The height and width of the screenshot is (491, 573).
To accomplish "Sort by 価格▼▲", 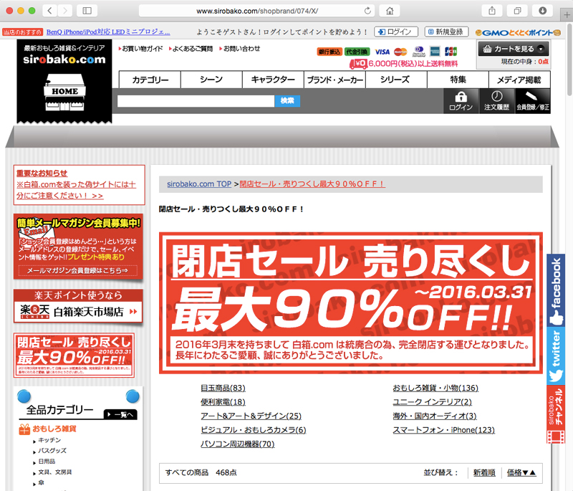I will coord(521,472).
